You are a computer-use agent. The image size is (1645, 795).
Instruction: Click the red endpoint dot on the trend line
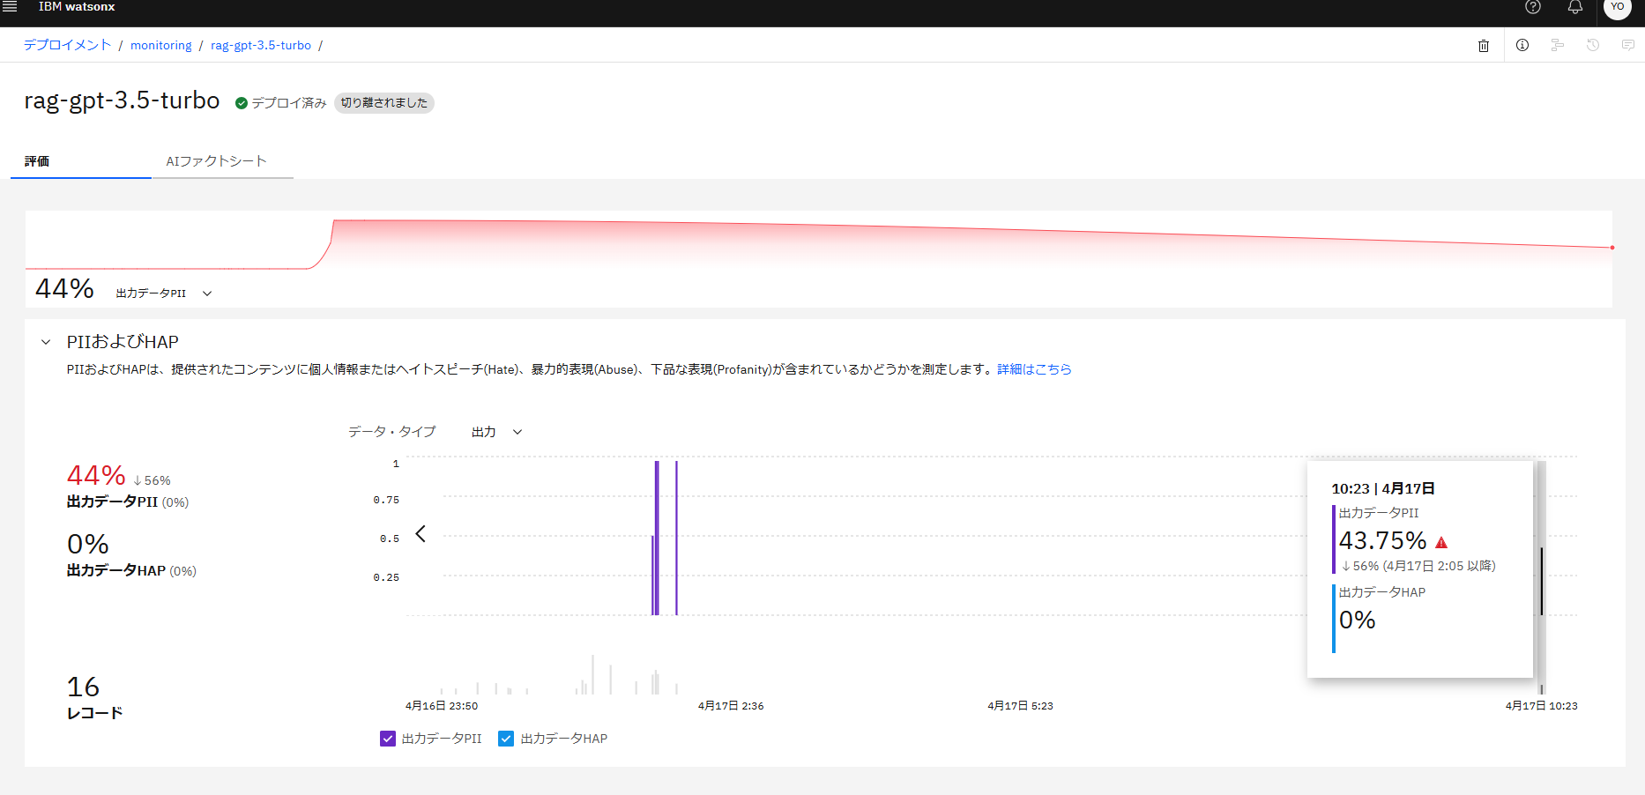1612,248
